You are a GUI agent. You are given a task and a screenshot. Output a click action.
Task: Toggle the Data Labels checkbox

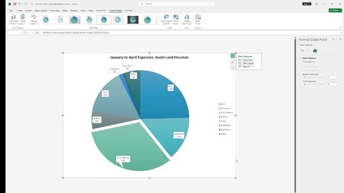tap(240, 63)
